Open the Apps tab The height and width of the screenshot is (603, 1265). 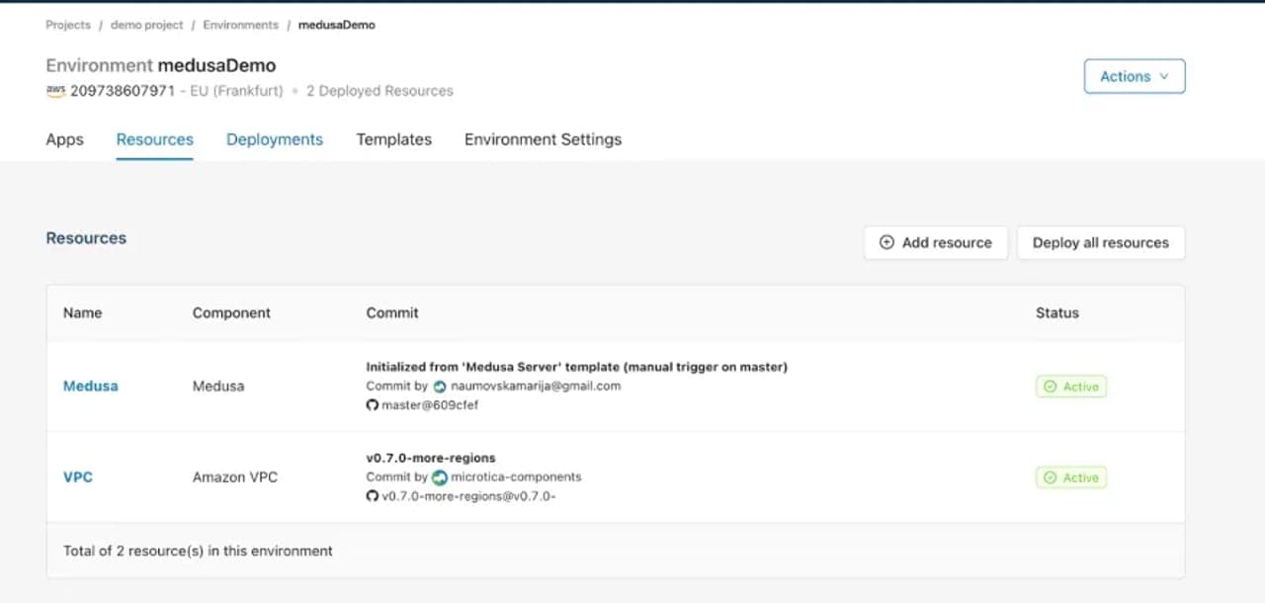[x=64, y=139]
